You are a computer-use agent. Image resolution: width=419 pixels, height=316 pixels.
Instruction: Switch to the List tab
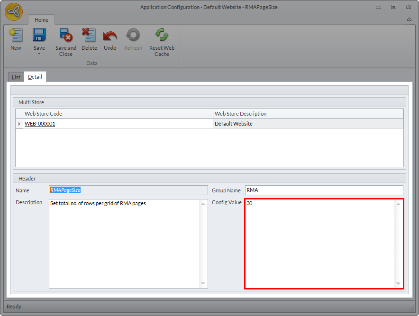[x=16, y=77]
